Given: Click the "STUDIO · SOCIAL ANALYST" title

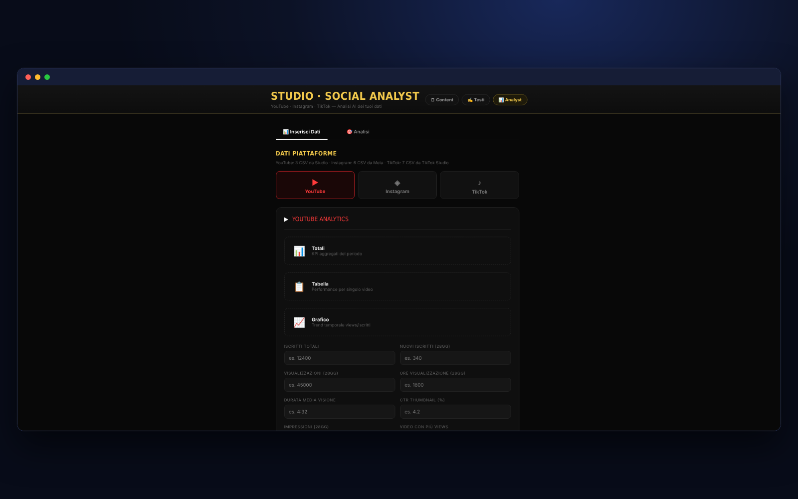Looking at the screenshot, I should pos(345,96).
